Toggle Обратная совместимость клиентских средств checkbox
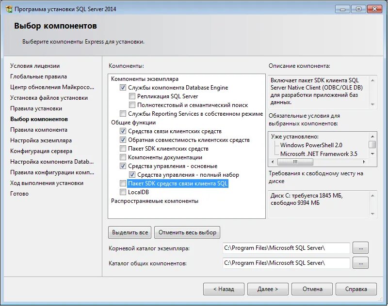The height and width of the screenshot is (306, 388). coord(123,140)
